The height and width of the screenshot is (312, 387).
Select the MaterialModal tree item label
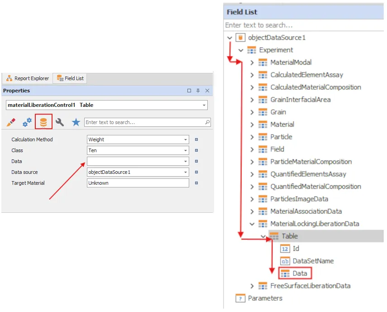tap(291, 62)
